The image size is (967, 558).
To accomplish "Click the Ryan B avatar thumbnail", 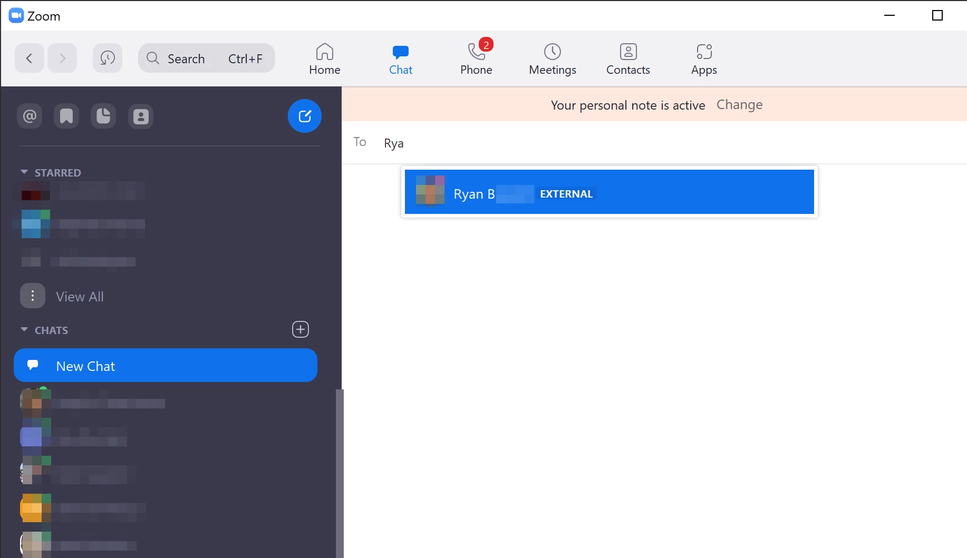I will pyautogui.click(x=430, y=190).
